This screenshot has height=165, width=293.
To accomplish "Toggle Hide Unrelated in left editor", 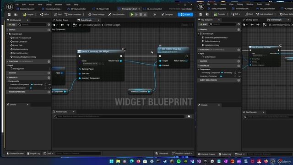I will (73, 14).
